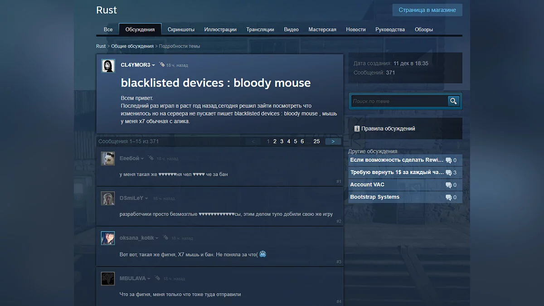Screen dimensions: 544x306
Task: Open the Скриншоты tab
Action: point(181,29)
